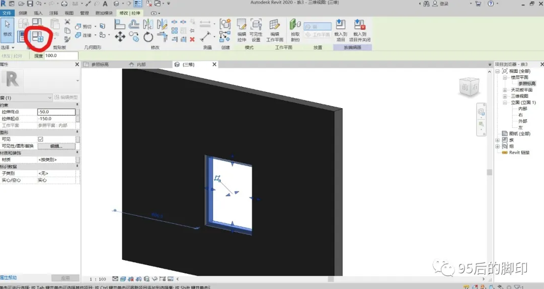This screenshot has height=289, width=544.
Task: Switch to the 内部 view tab
Action: [x=141, y=64]
